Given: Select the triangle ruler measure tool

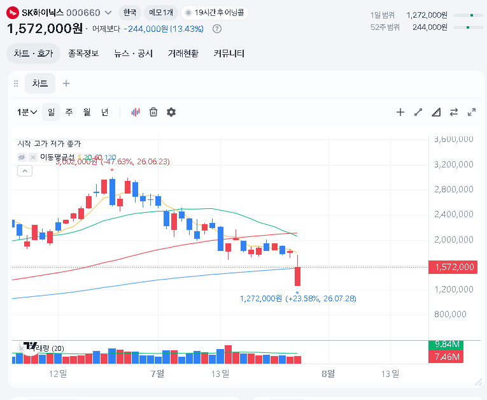Looking at the screenshot, I should pos(436,112).
